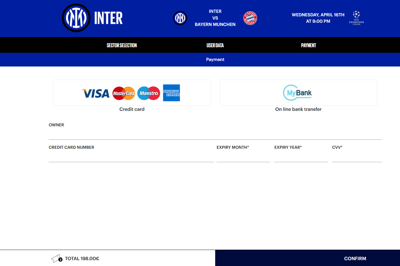
Task: Open the Expiry Month field
Action: pos(243,157)
